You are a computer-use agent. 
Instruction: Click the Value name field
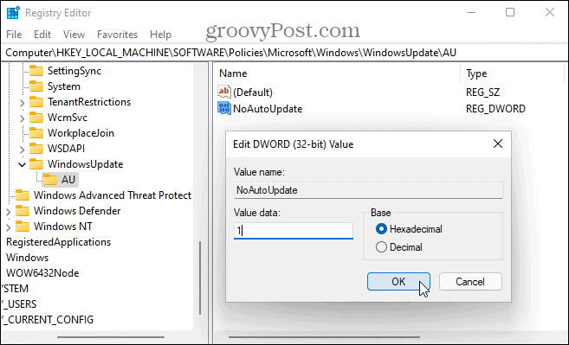368,190
